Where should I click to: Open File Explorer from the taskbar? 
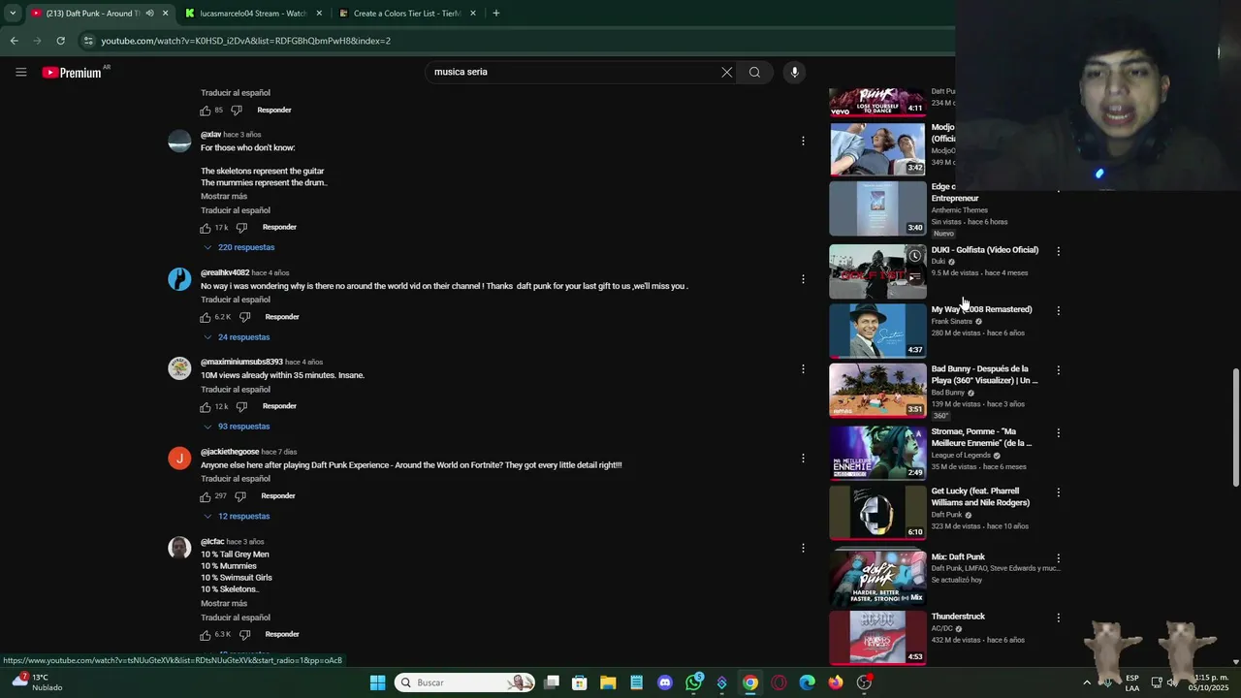click(x=608, y=682)
